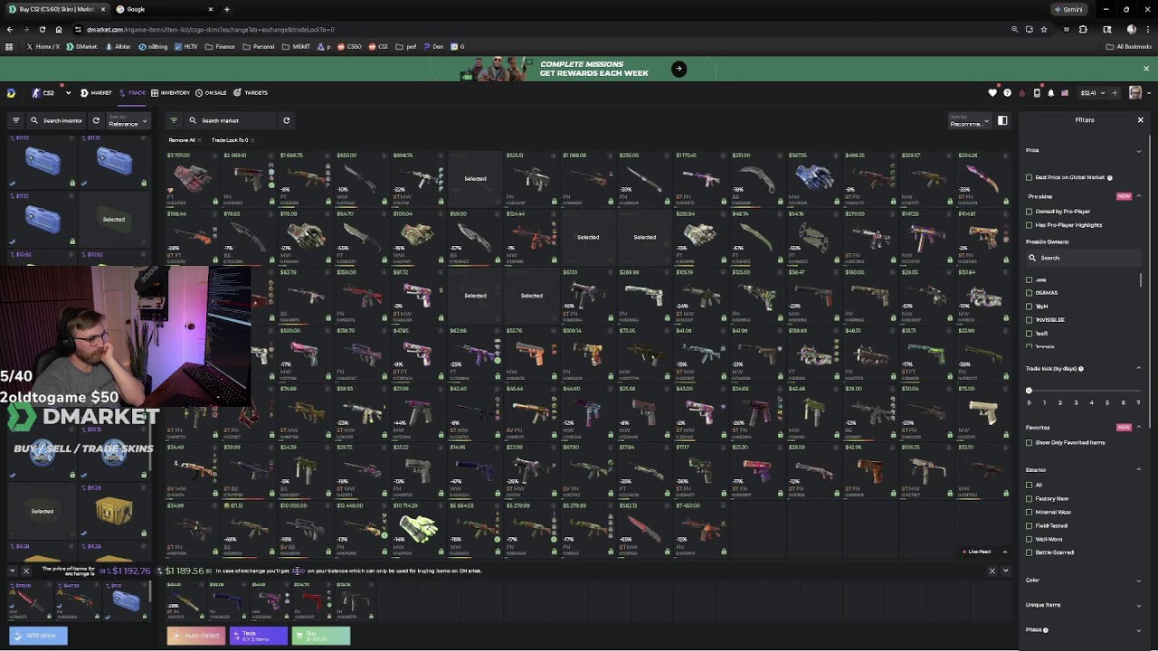Open the mobile app icon in header
The image size is (1158, 651).
click(1036, 92)
